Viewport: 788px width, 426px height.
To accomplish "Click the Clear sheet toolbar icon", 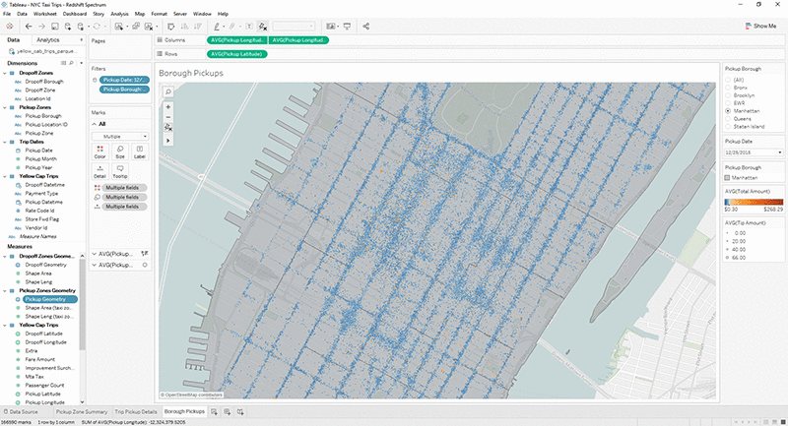I will (149, 27).
